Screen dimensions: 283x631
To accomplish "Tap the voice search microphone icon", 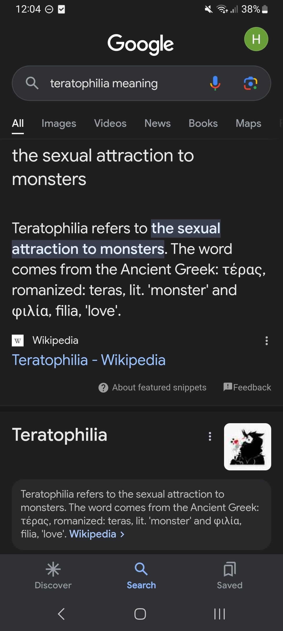I will pos(215,83).
